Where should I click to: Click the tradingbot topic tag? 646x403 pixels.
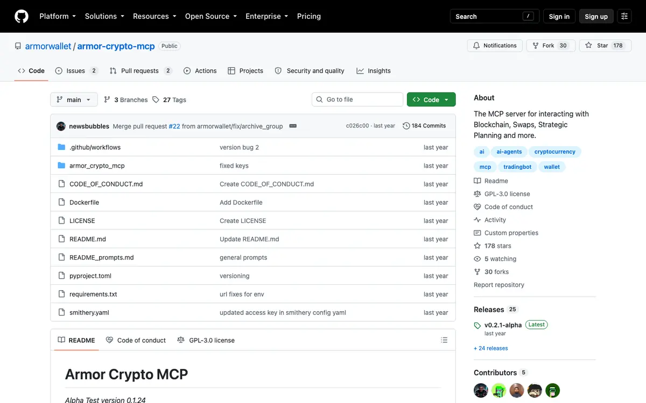coord(517,167)
